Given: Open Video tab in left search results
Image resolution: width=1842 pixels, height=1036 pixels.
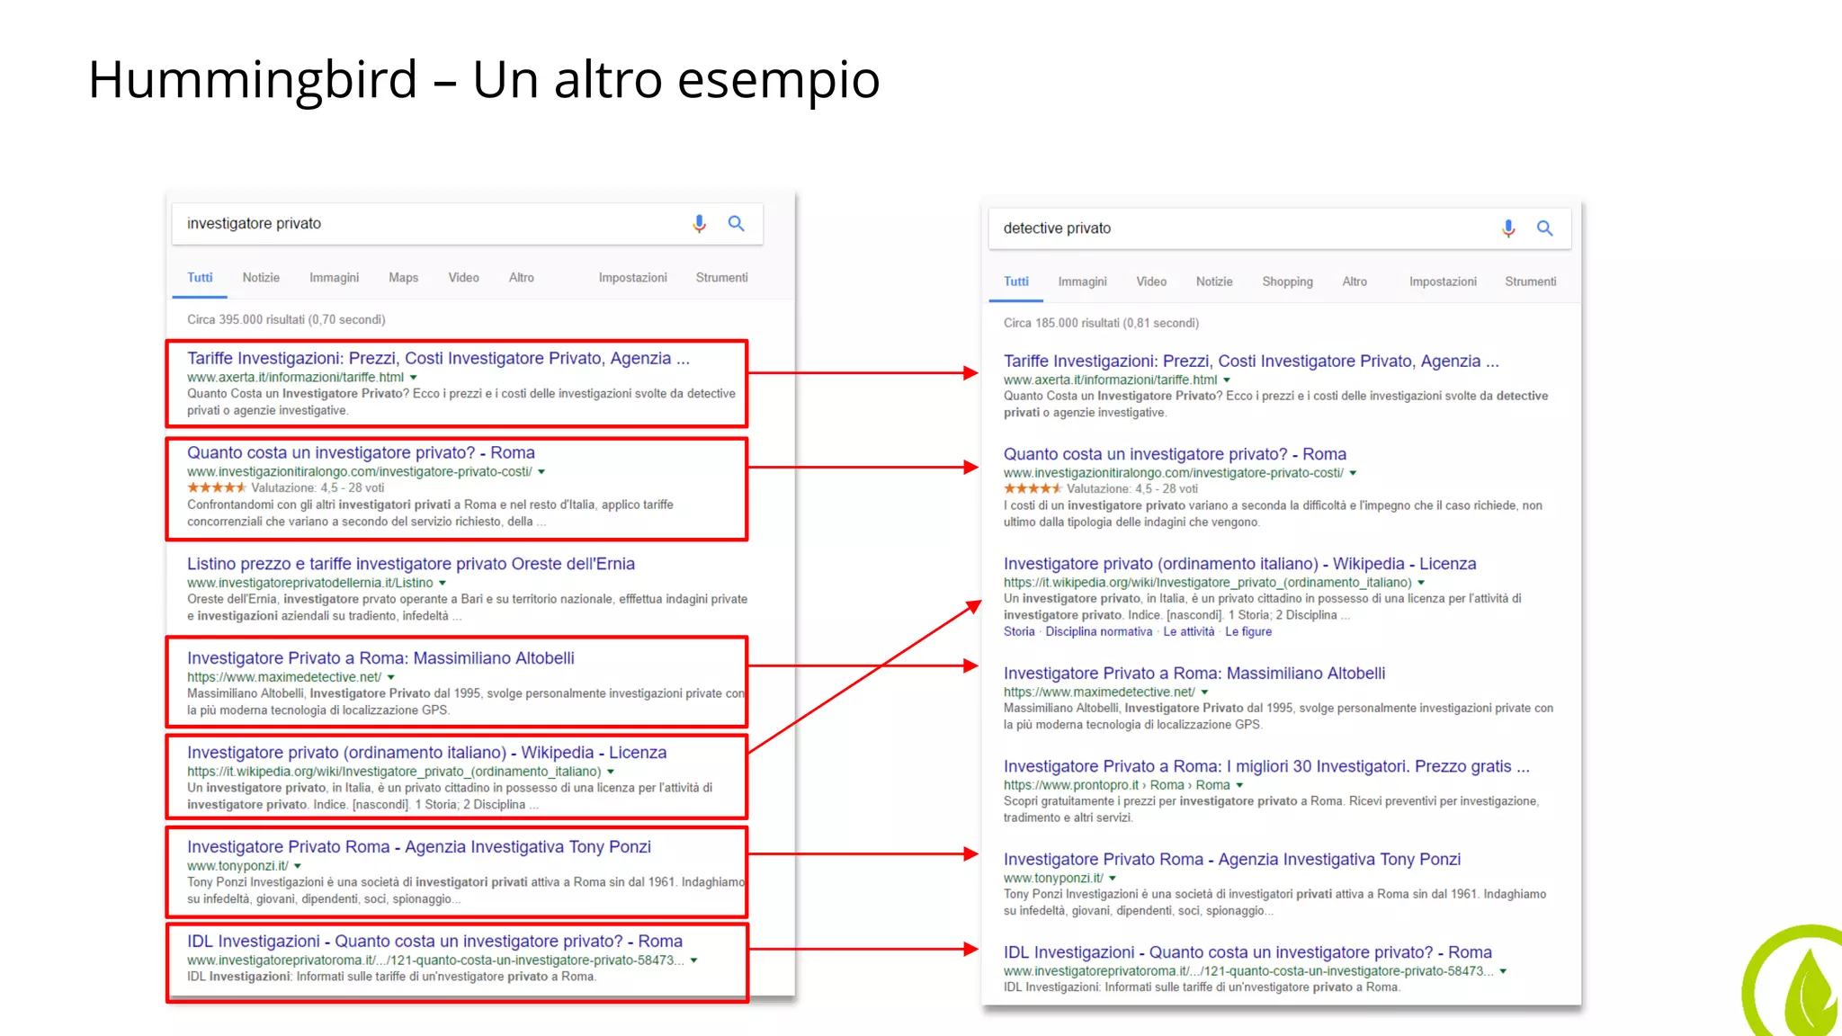Looking at the screenshot, I should click(463, 278).
